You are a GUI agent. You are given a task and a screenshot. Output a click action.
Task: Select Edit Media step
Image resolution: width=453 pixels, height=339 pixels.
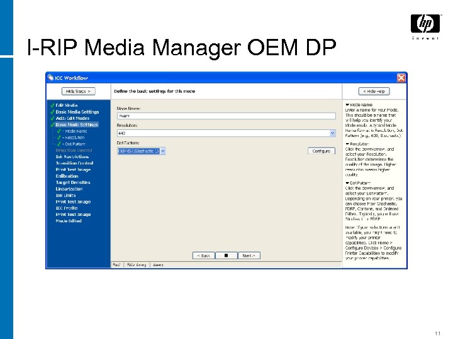(x=67, y=105)
